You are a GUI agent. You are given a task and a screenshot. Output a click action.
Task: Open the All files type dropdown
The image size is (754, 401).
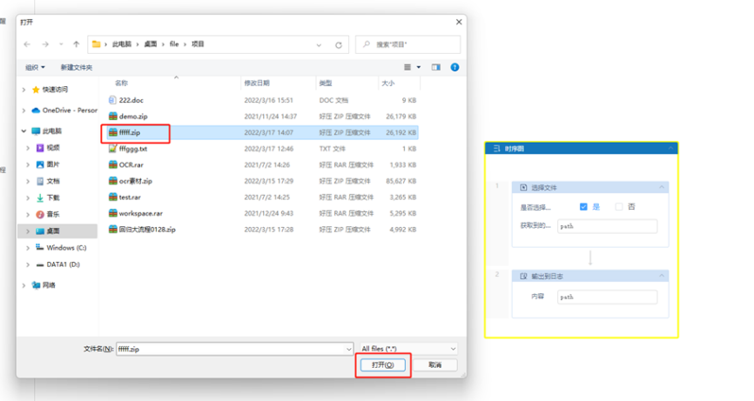point(407,348)
